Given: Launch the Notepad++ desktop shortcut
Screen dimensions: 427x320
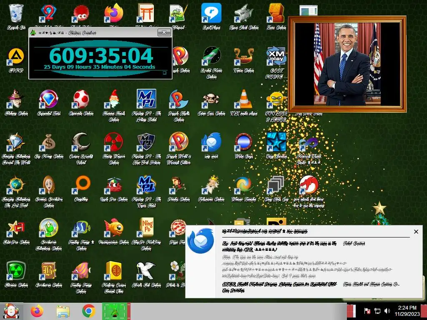Looking at the screenshot, I should (178, 13).
